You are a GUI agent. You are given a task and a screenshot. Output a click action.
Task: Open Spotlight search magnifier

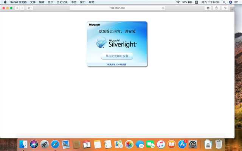[224, 2]
